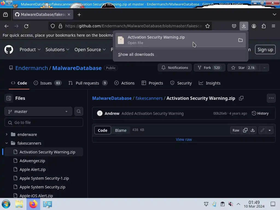Open the Insights tab
Viewport: 280px width, 210px height.
(210, 83)
